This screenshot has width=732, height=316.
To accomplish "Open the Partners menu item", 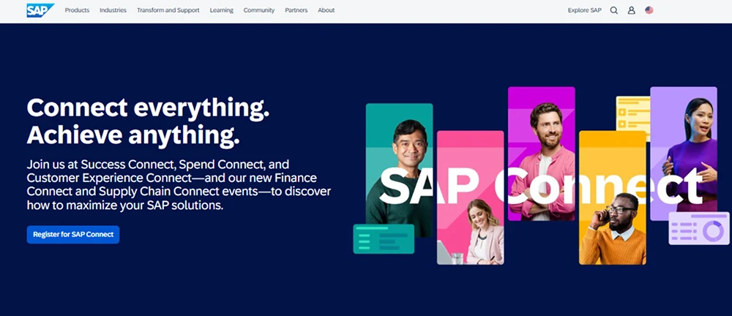I will (x=296, y=10).
